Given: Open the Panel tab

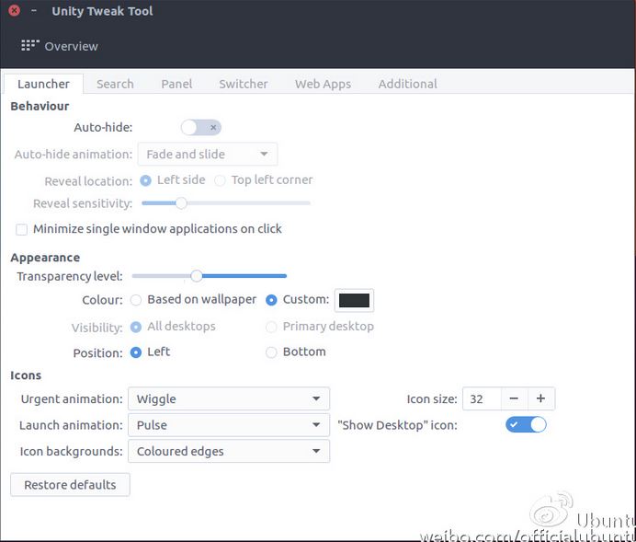Looking at the screenshot, I should pyautogui.click(x=176, y=84).
